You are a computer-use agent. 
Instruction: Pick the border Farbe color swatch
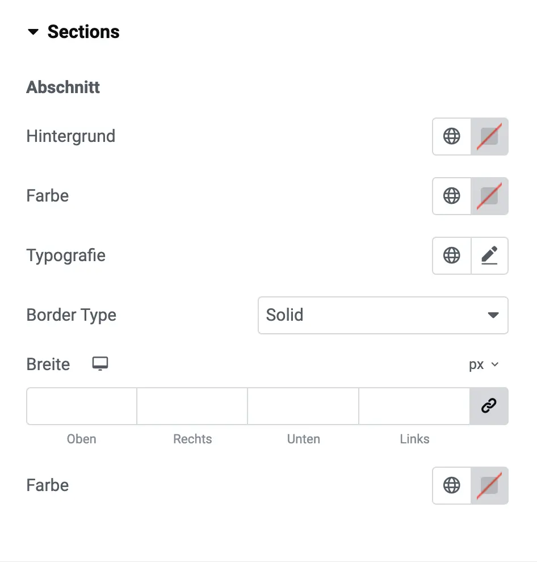[x=489, y=485]
